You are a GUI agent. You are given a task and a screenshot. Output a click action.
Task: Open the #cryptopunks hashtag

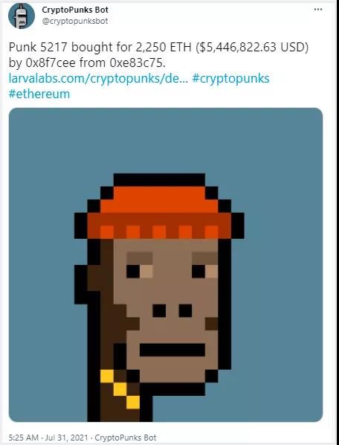tap(230, 79)
